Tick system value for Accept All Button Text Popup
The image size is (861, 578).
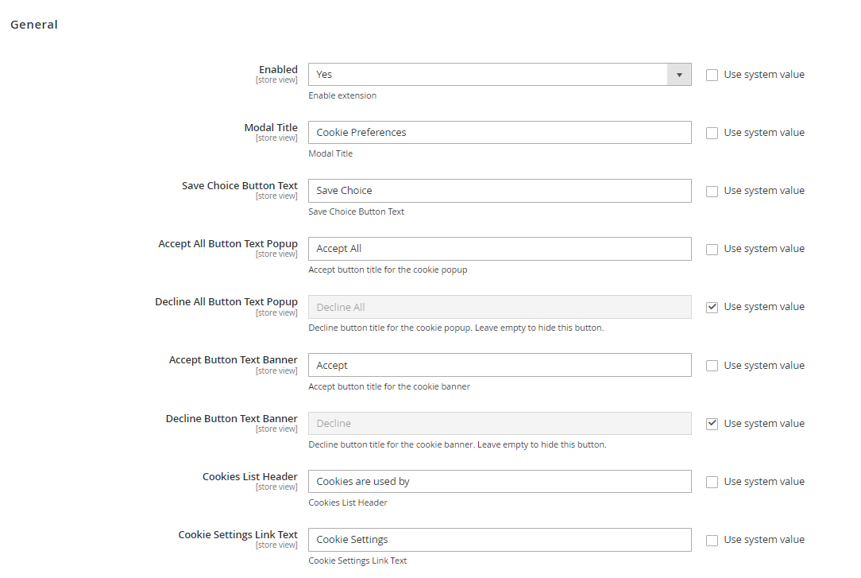pyautogui.click(x=712, y=249)
